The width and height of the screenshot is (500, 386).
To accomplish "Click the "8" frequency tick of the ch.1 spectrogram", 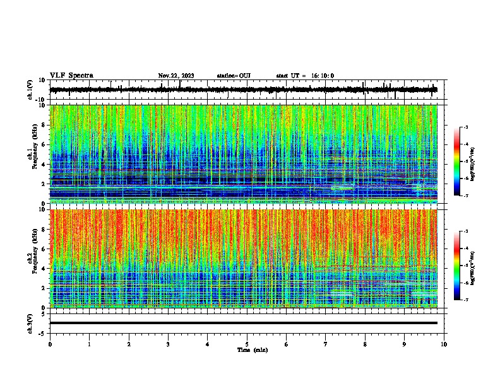I will click(x=44, y=125).
